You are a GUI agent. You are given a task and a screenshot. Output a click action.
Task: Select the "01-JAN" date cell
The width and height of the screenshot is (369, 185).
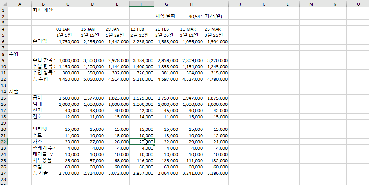(68, 29)
